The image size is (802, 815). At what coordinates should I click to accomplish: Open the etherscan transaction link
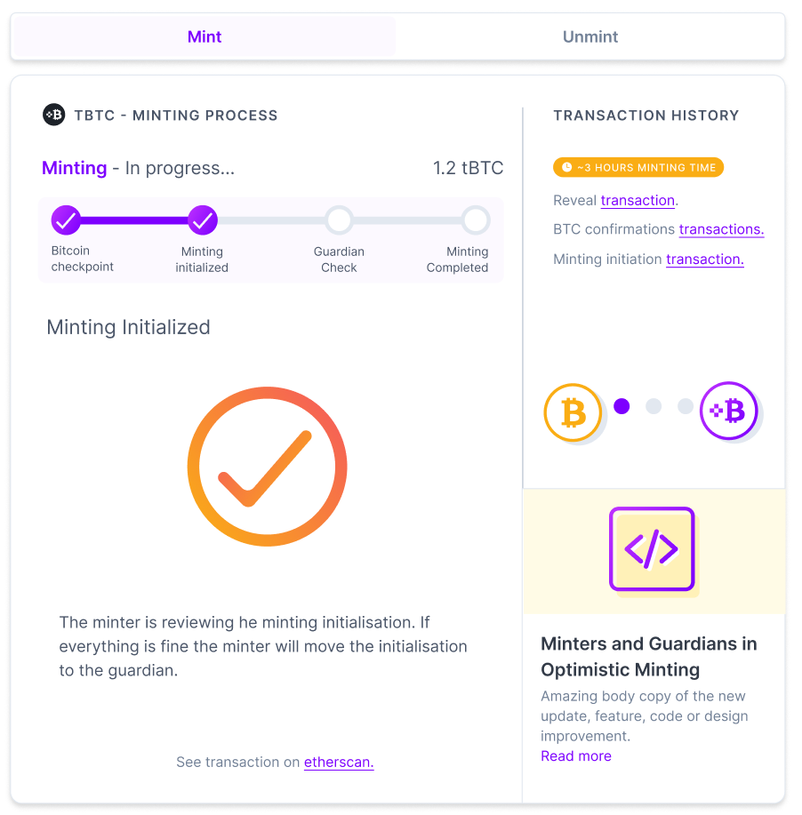(339, 762)
